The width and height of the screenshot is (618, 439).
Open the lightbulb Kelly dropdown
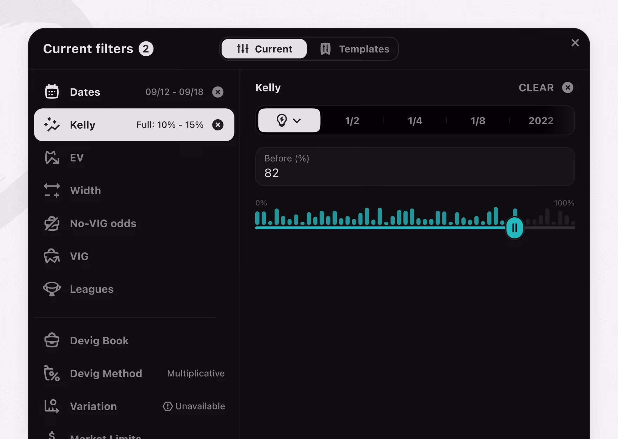289,120
